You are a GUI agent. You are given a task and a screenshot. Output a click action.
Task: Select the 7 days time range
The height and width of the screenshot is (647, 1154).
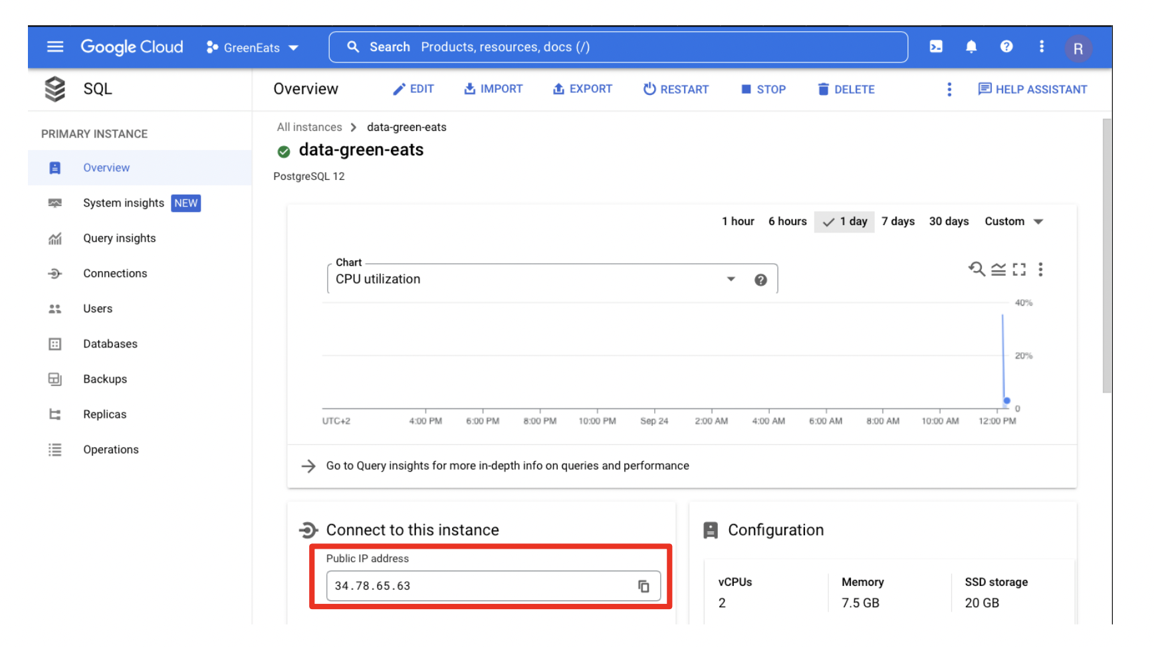pos(898,221)
